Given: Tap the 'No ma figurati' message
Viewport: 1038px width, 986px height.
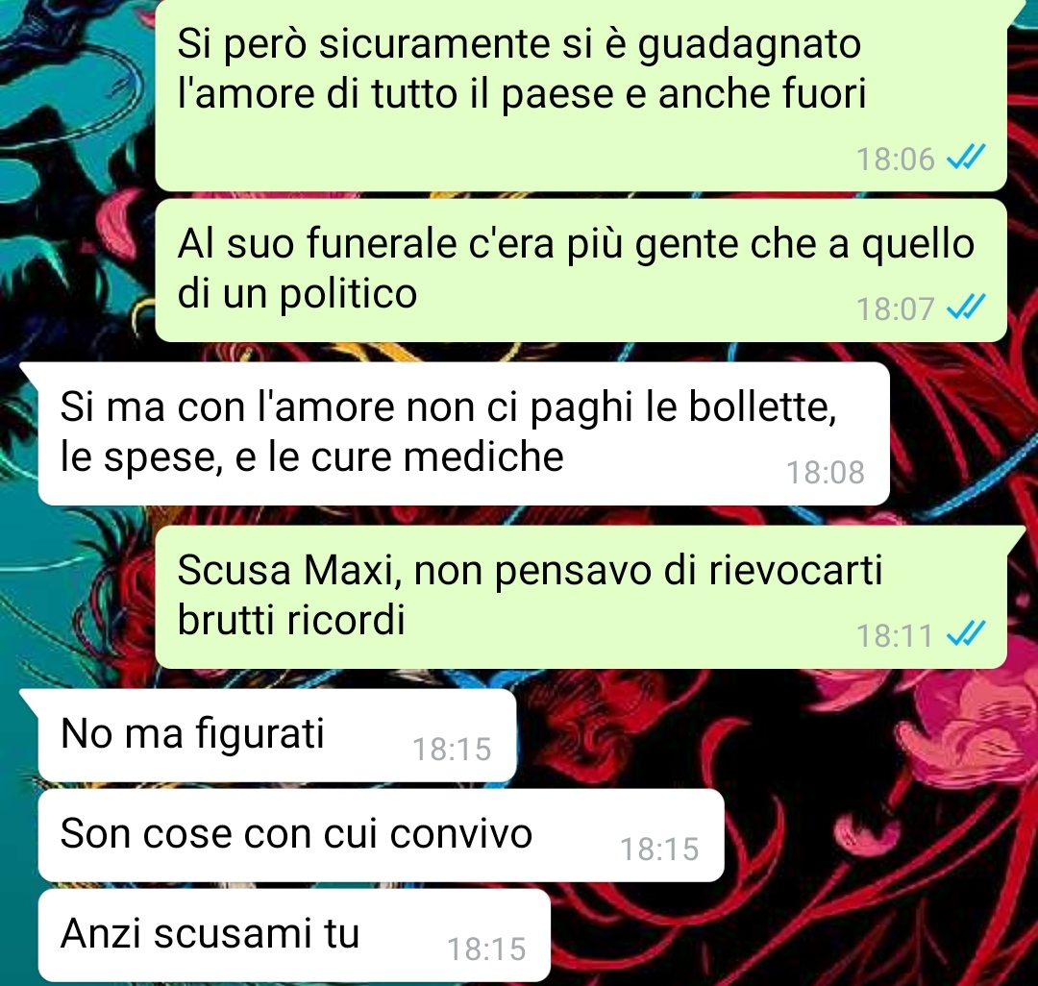Looking at the screenshot, I should 277,734.
